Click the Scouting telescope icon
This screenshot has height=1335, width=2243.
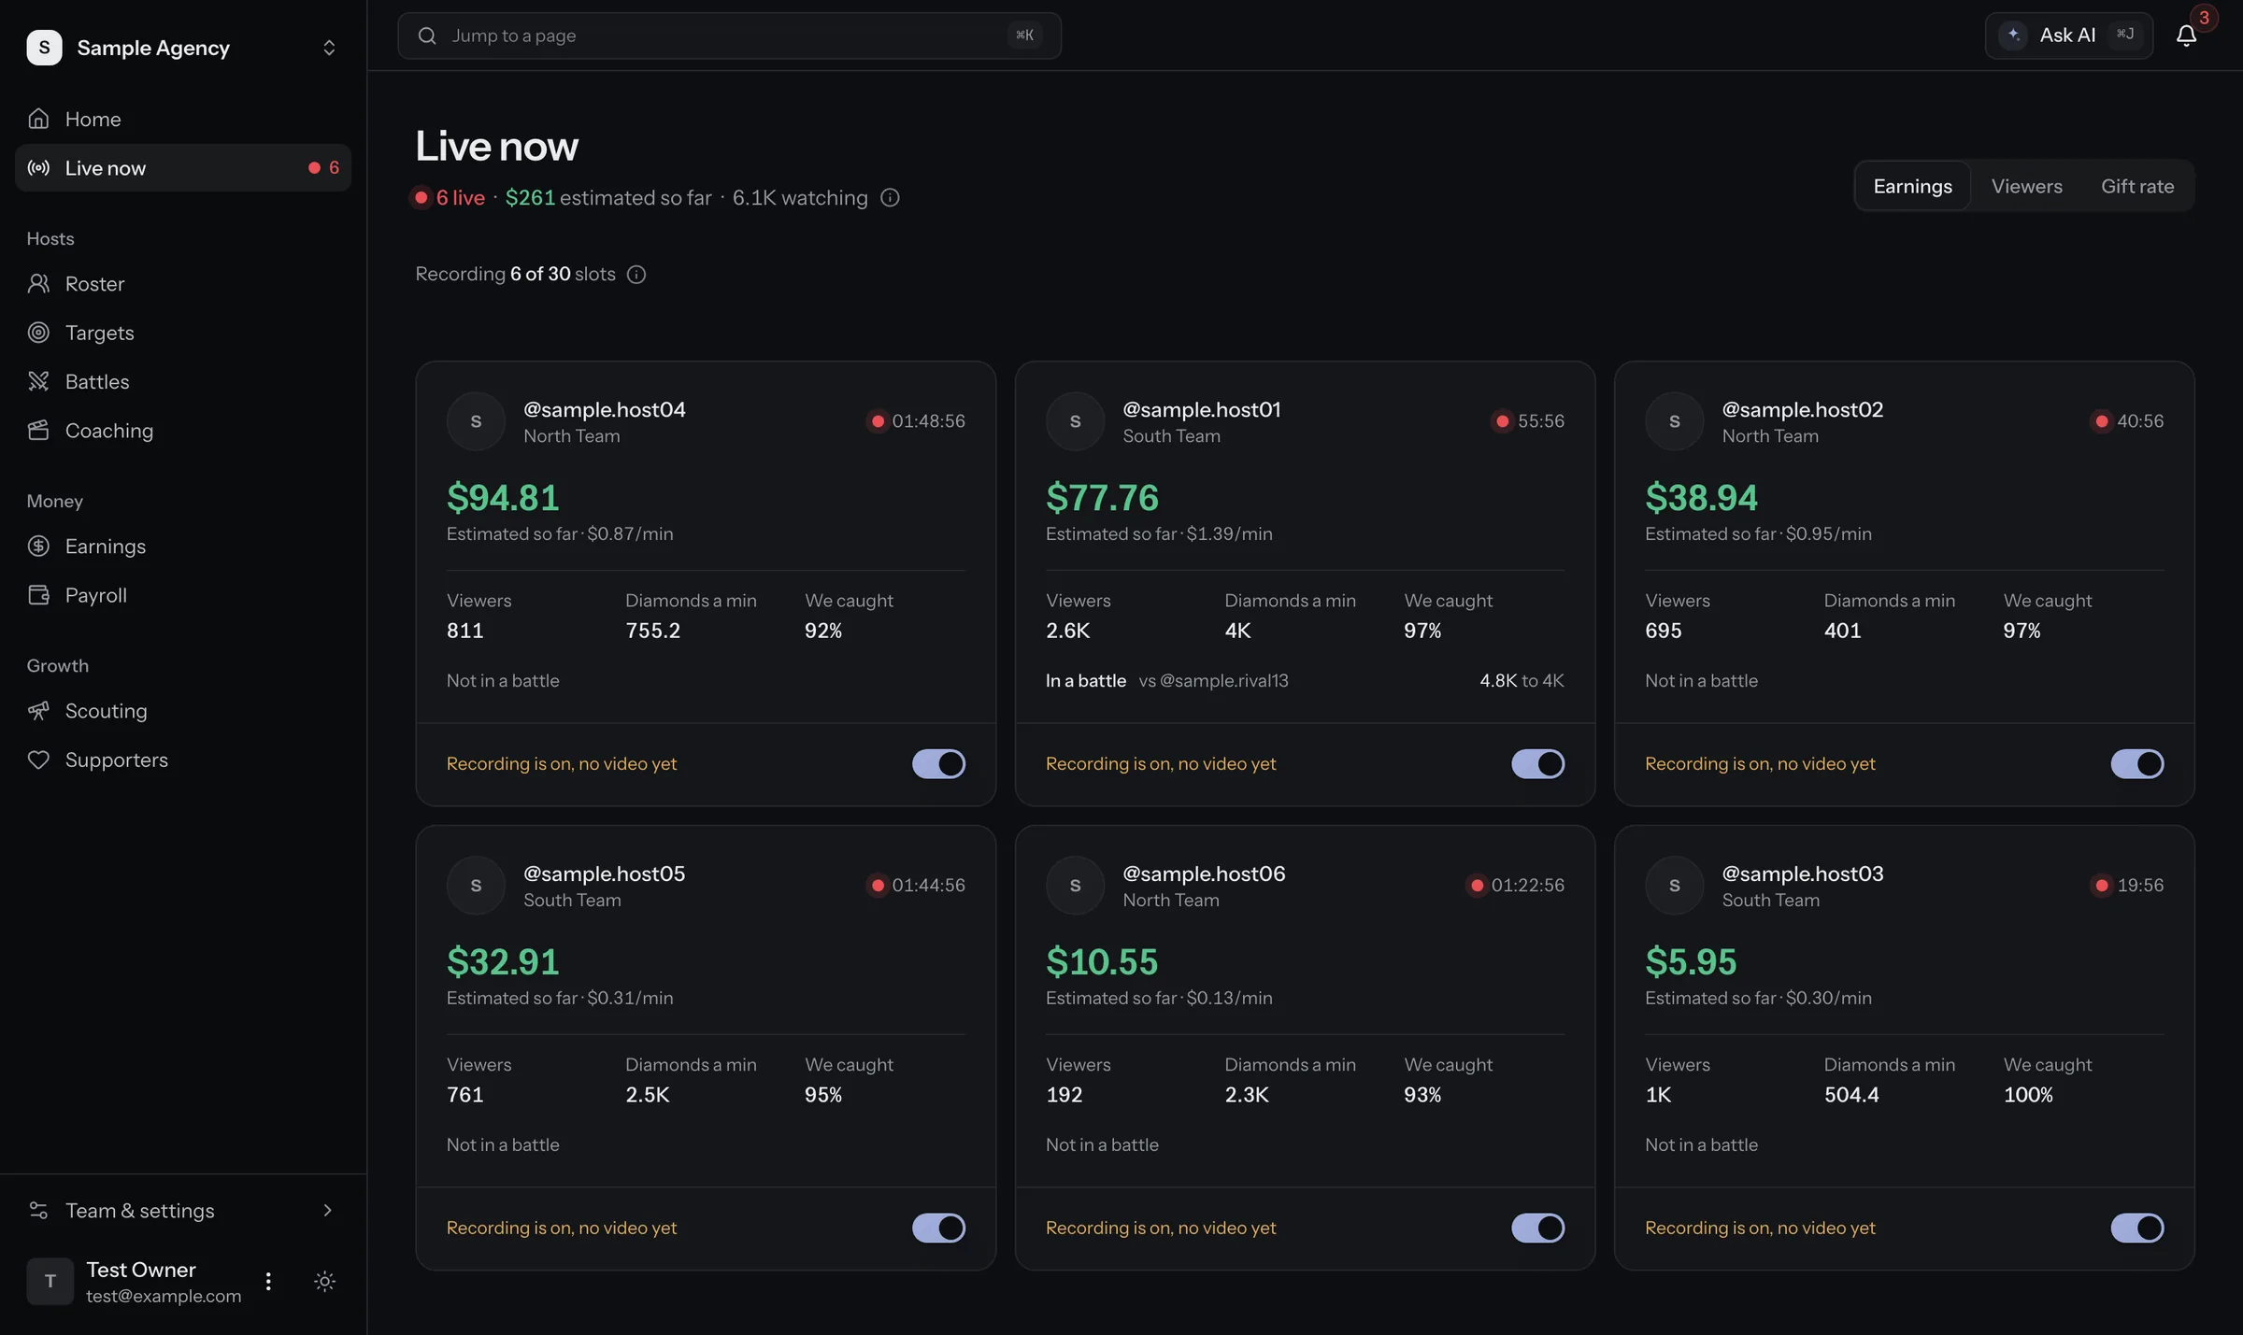(x=38, y=711)
